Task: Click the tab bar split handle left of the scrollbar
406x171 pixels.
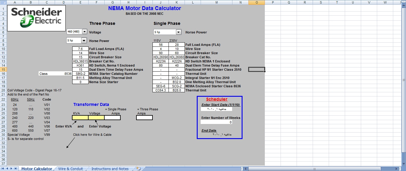Action: (x=242, y=169)
